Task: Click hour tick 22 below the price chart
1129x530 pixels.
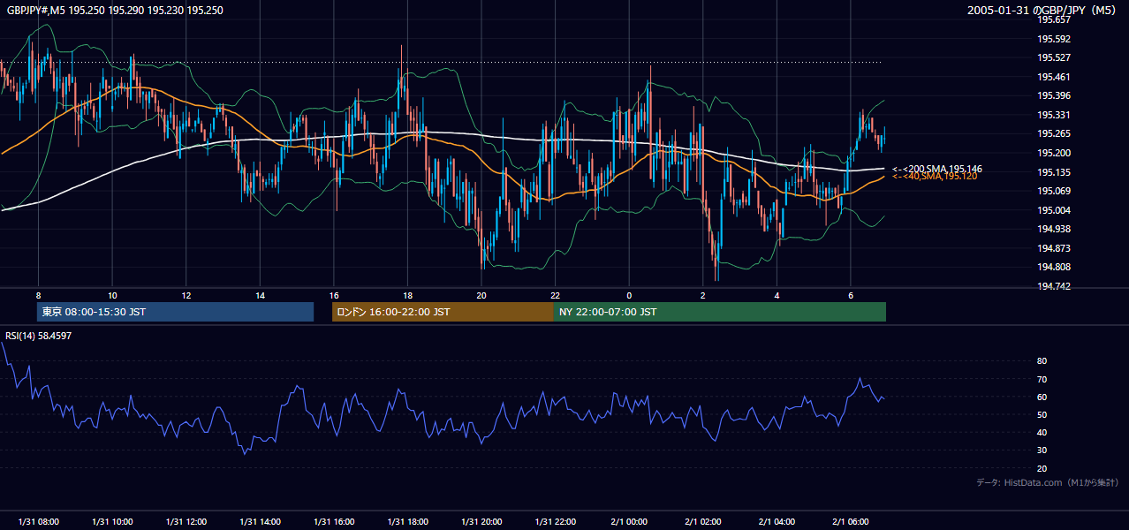Action: [556, 295]
